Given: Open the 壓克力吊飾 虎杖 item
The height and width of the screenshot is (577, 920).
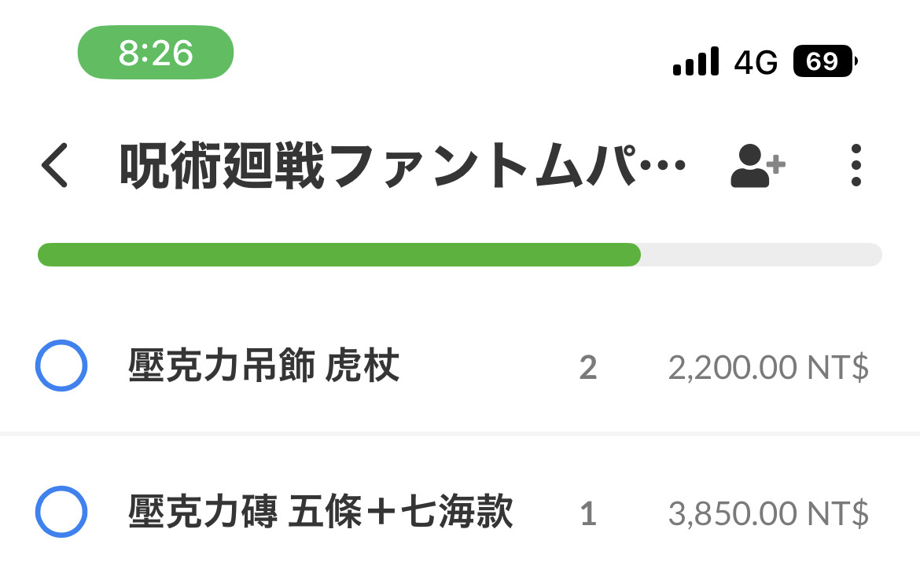Looking at the screenshot, I should [460, 366].
